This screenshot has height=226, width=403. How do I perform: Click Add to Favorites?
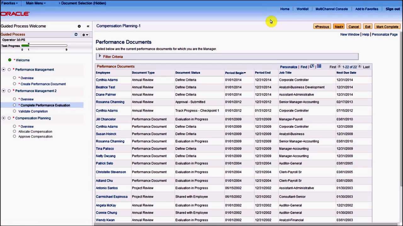(x=366, y=9)
